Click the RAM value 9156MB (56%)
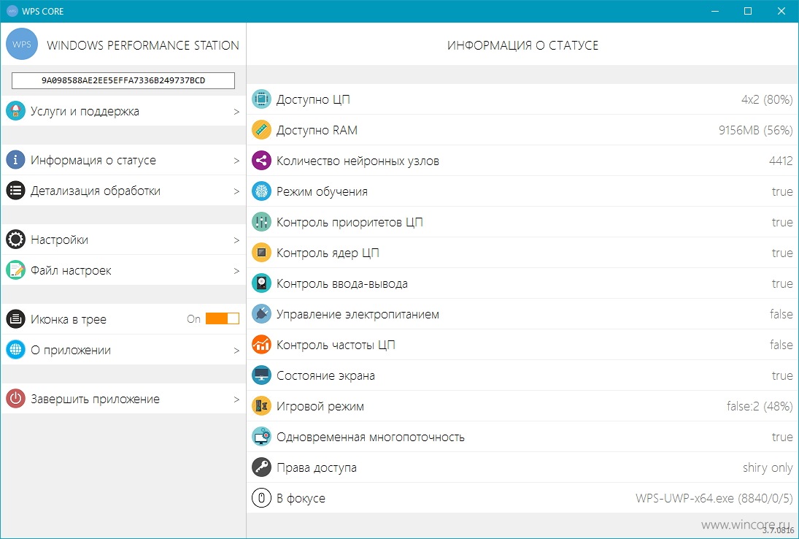Viewport: 799px width, 539px height. 756,130
